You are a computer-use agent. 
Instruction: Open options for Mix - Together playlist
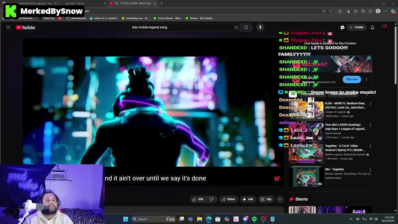(x=370, y=170)
